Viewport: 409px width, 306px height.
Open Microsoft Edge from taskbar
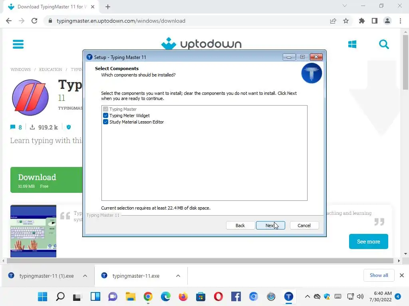(166, 296)
